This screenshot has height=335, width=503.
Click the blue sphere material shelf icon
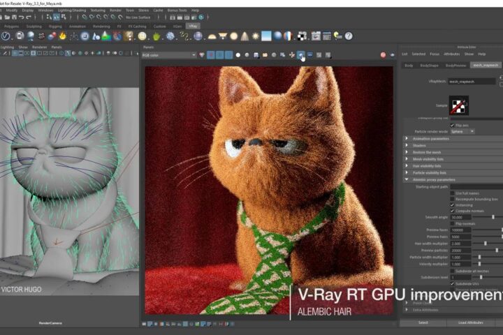tap(277, 36)
